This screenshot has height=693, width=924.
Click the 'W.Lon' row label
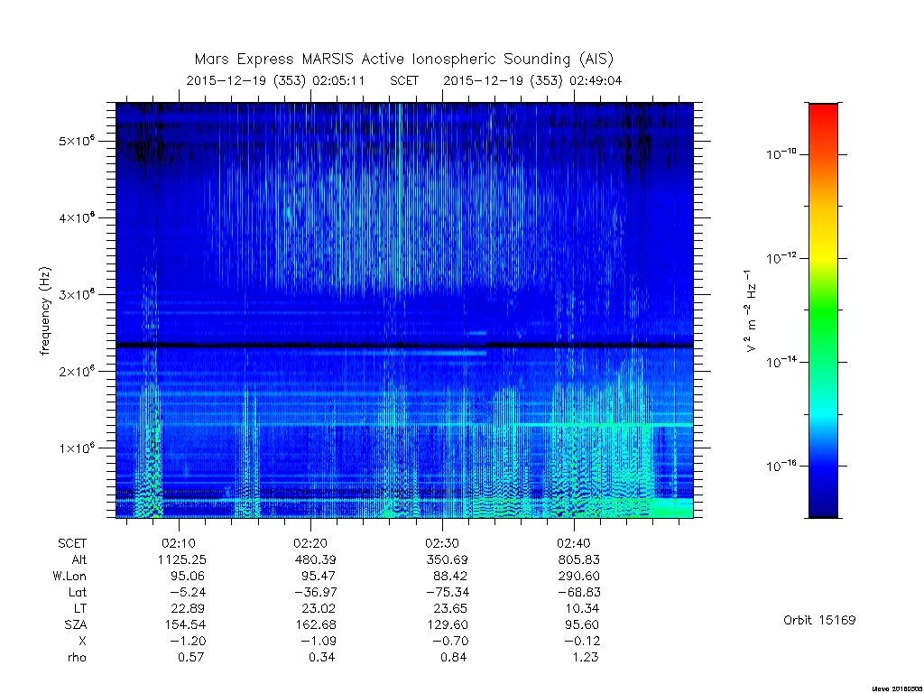point(69,576)
